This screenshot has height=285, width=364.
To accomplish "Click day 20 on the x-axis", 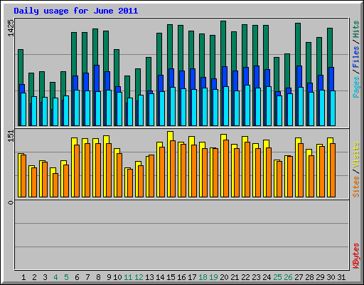I will tap(224, 277).
